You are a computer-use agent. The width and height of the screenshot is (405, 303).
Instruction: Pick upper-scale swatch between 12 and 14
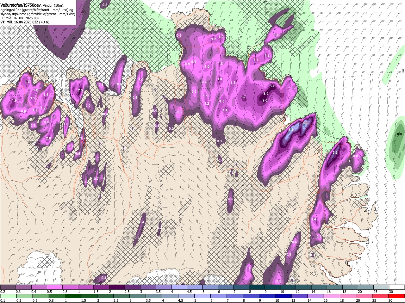coord(303,287)
